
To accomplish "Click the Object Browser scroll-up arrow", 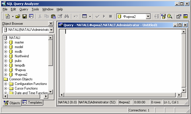I will tap(51, 38).
